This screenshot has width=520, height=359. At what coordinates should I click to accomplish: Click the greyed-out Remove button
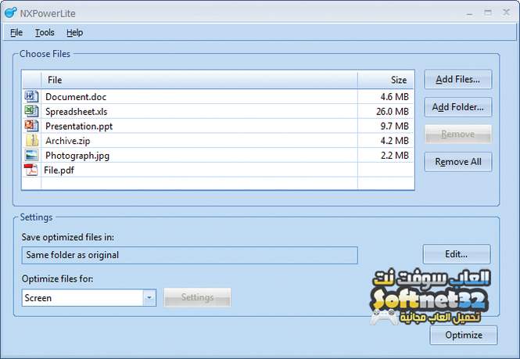tap(458, 134)
